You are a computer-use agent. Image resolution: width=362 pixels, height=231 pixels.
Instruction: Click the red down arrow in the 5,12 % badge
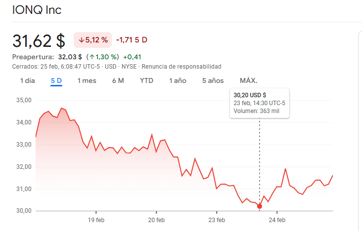(x=82, y=39)
